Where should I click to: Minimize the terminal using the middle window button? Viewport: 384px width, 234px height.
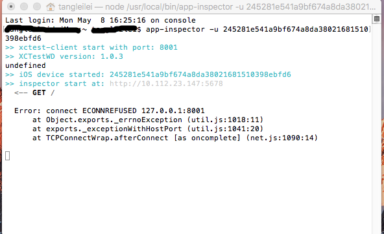pos(24,6)
